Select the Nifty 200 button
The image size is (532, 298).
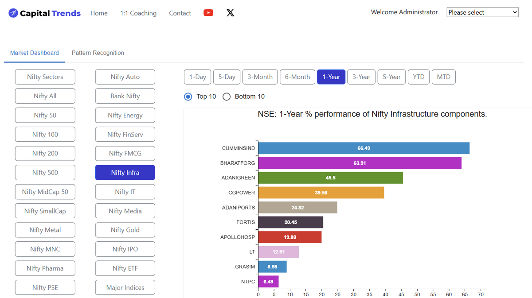coord(45,154)
